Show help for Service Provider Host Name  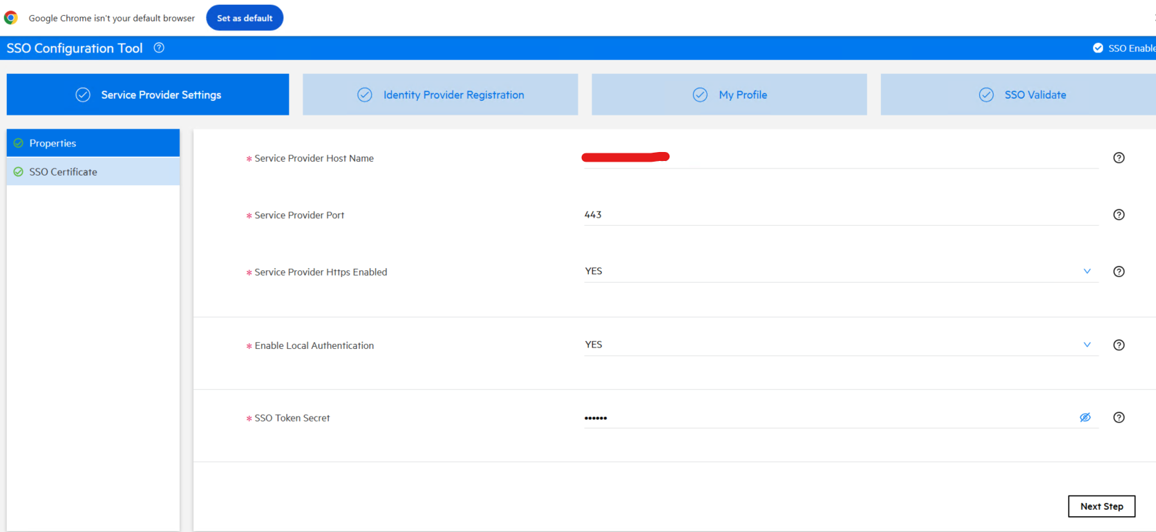click(x=1119, y=158)
